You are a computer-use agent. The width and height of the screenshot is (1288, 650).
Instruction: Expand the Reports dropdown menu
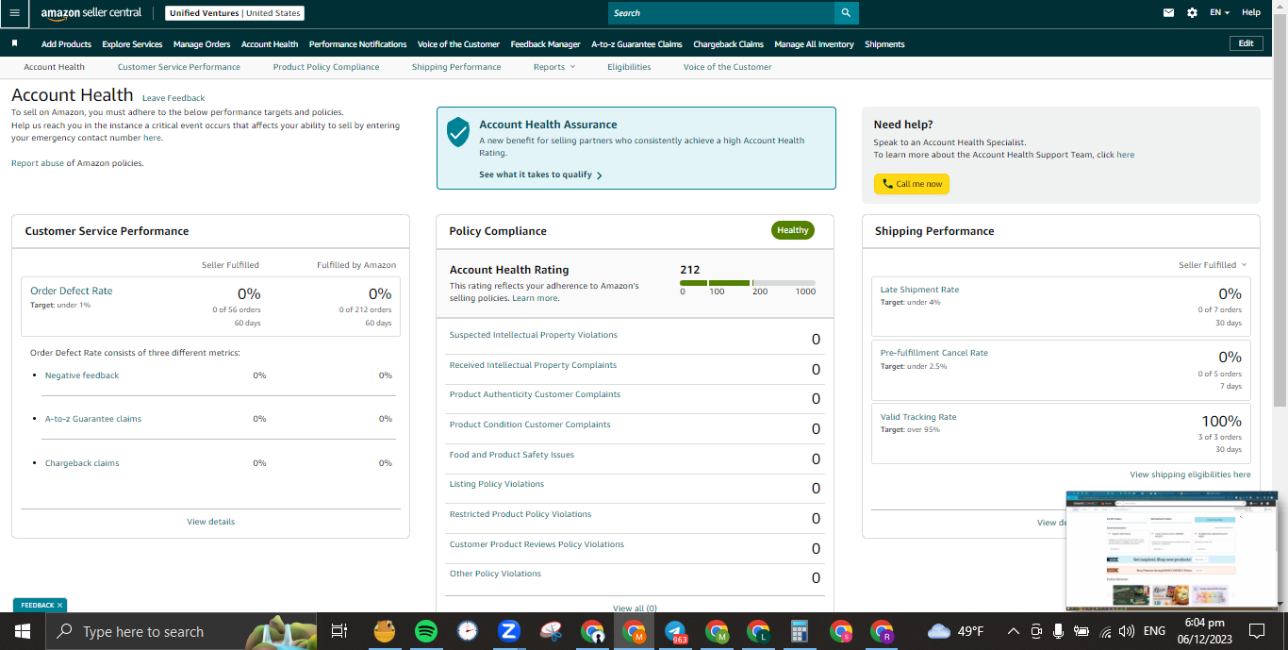pos(553,67)
